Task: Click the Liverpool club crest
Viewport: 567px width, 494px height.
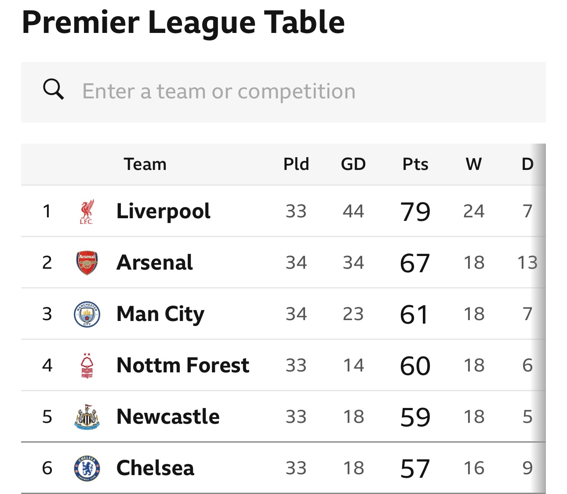Action: (x=87, y=212)
